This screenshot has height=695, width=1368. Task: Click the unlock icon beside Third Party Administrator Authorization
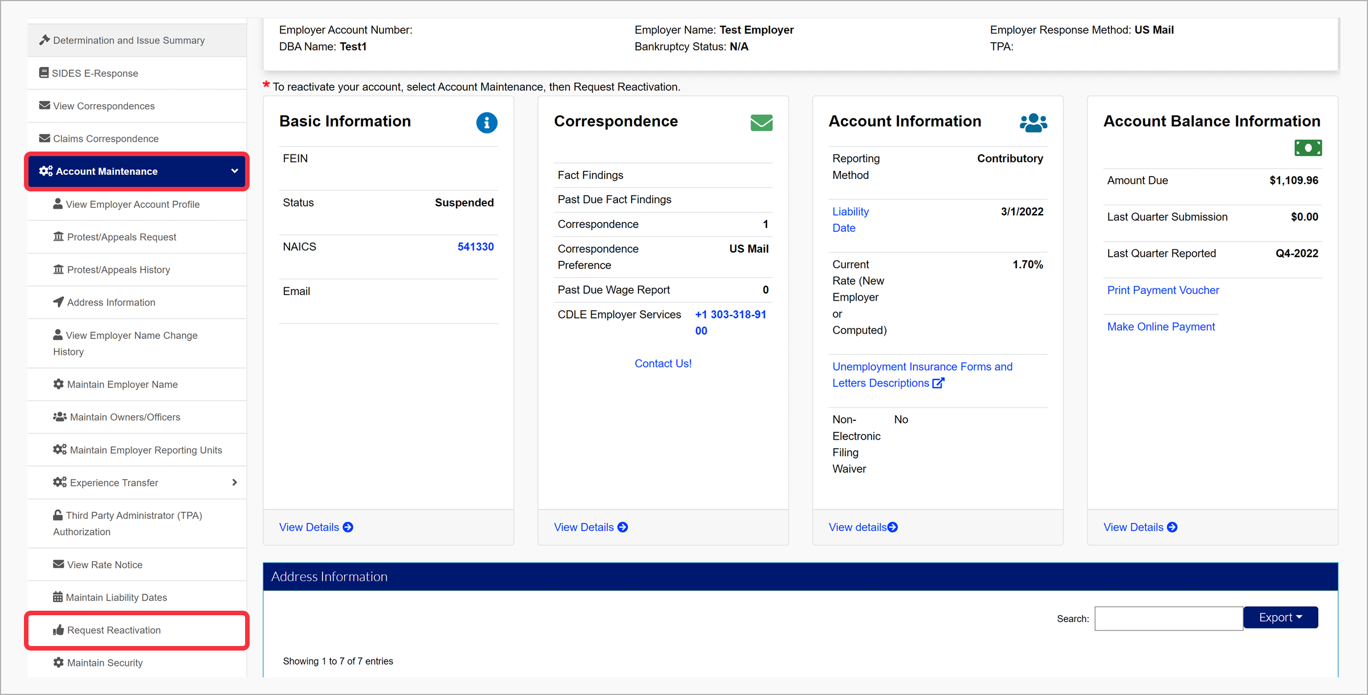(58, 514)
